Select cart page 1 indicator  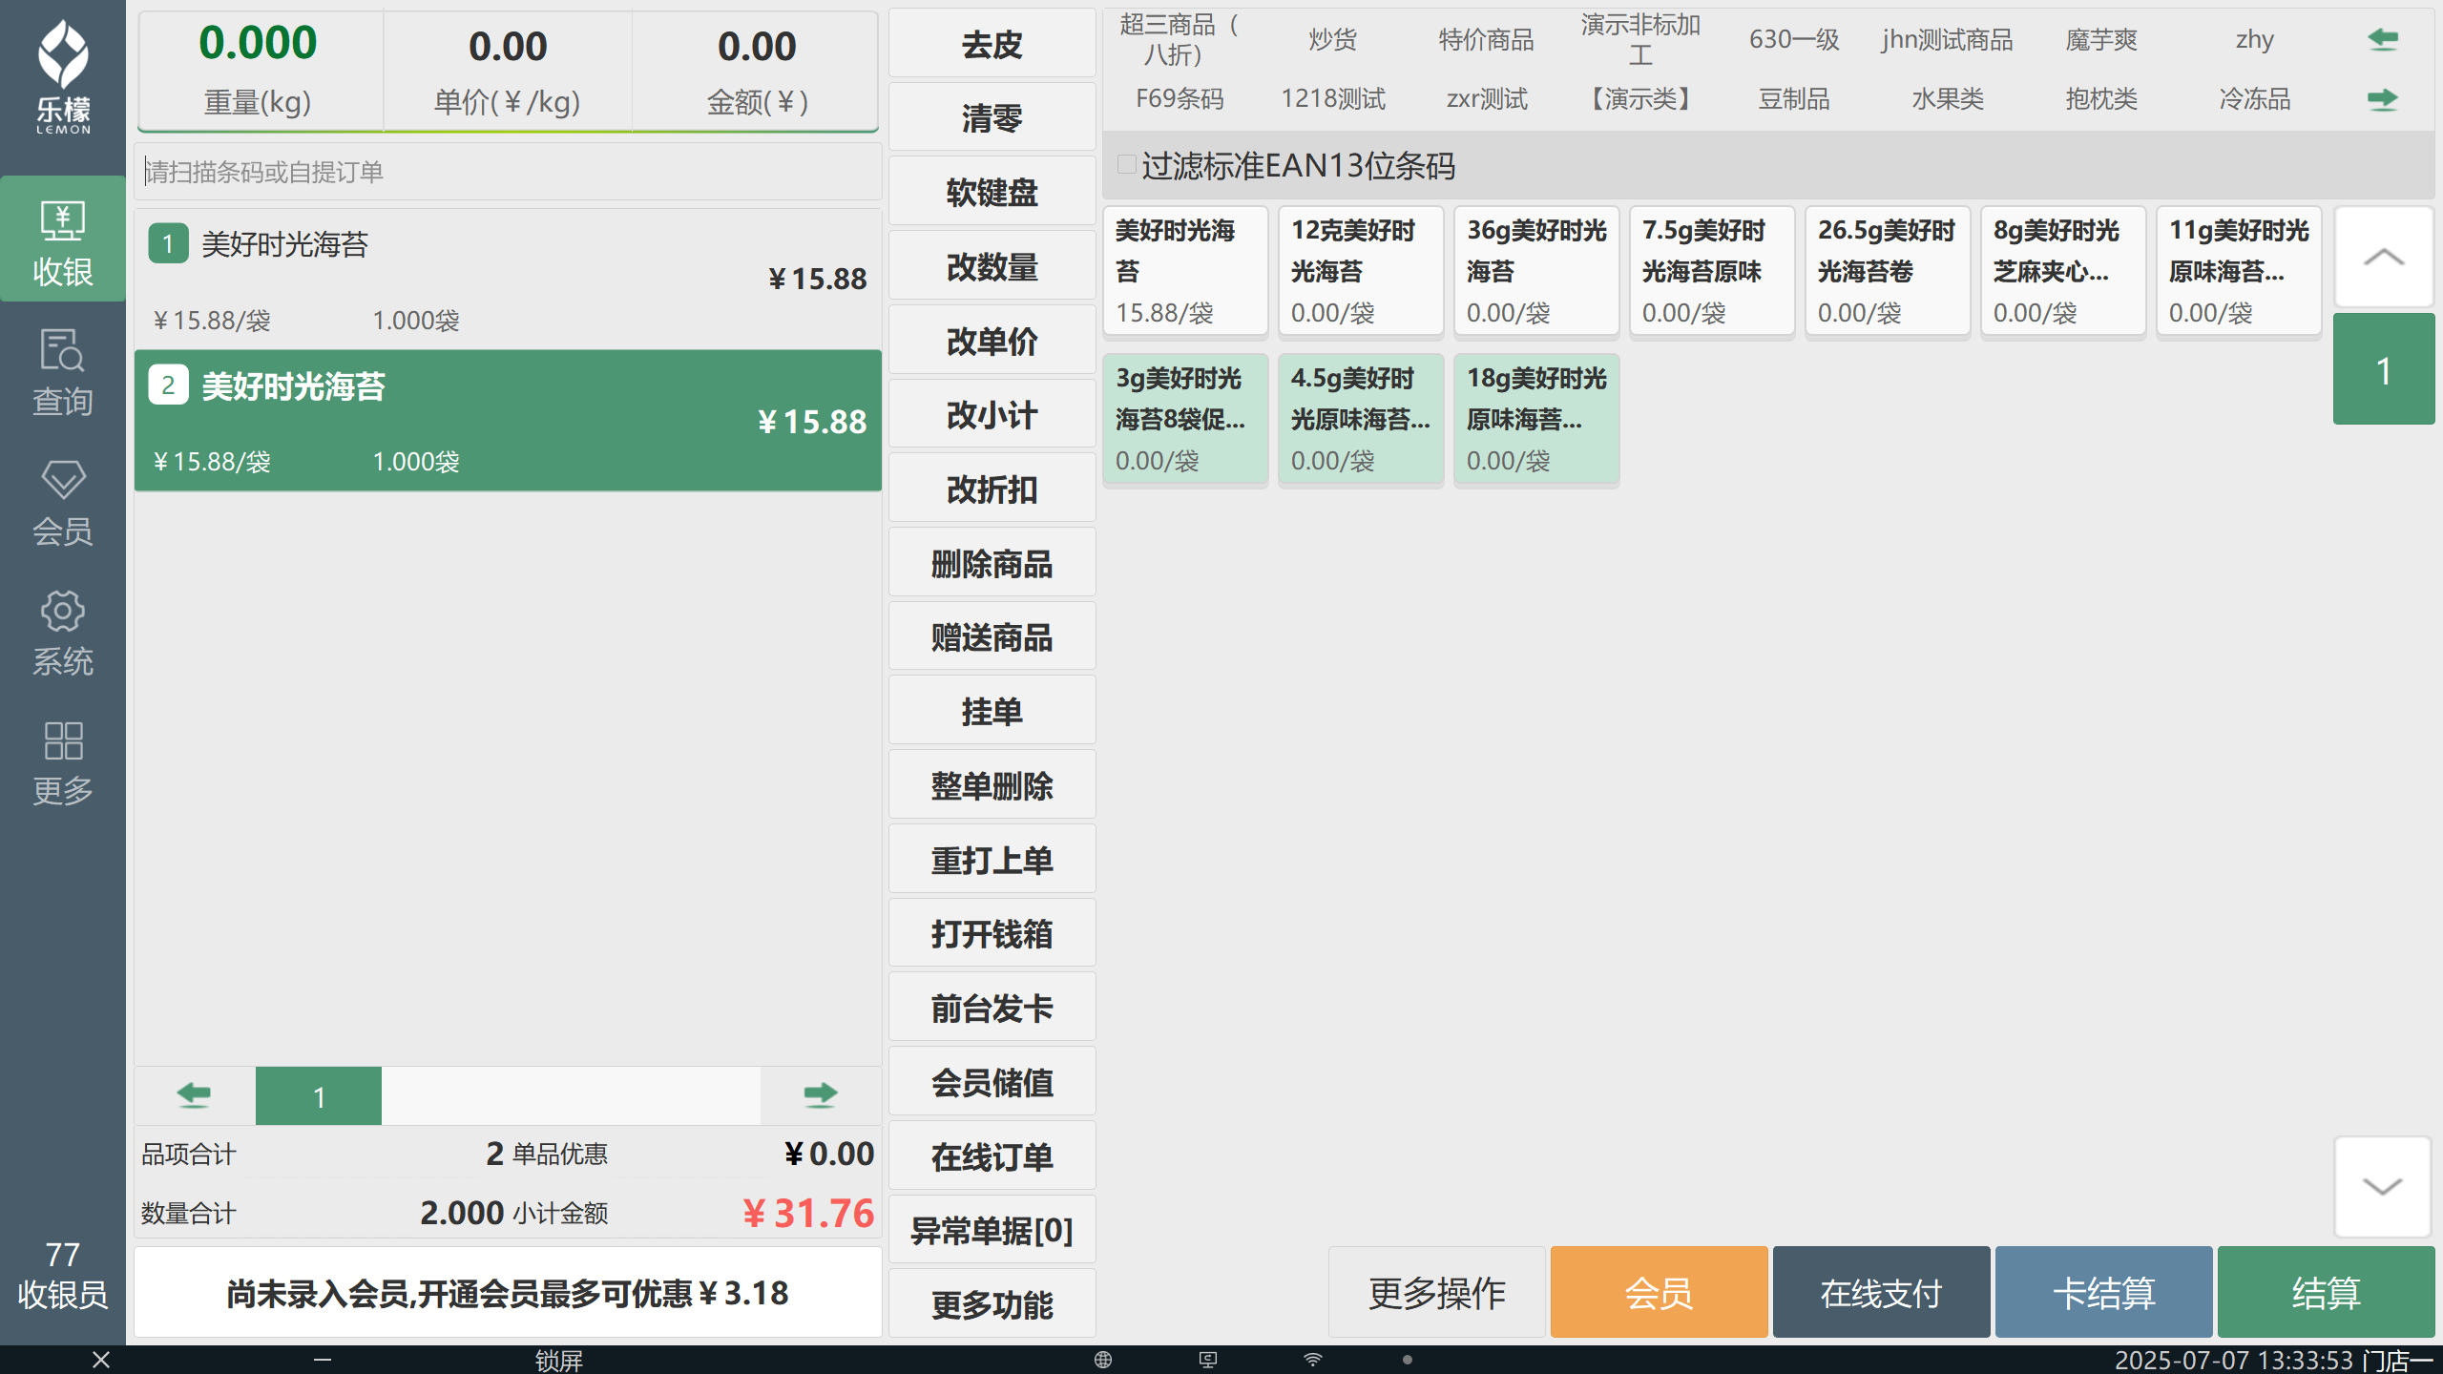tap(319, 1096)
